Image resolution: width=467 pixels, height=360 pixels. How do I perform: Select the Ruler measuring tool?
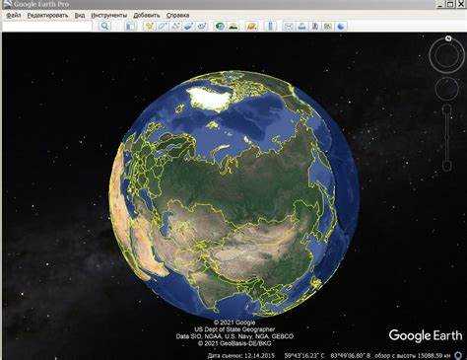[x=270, y=26]
